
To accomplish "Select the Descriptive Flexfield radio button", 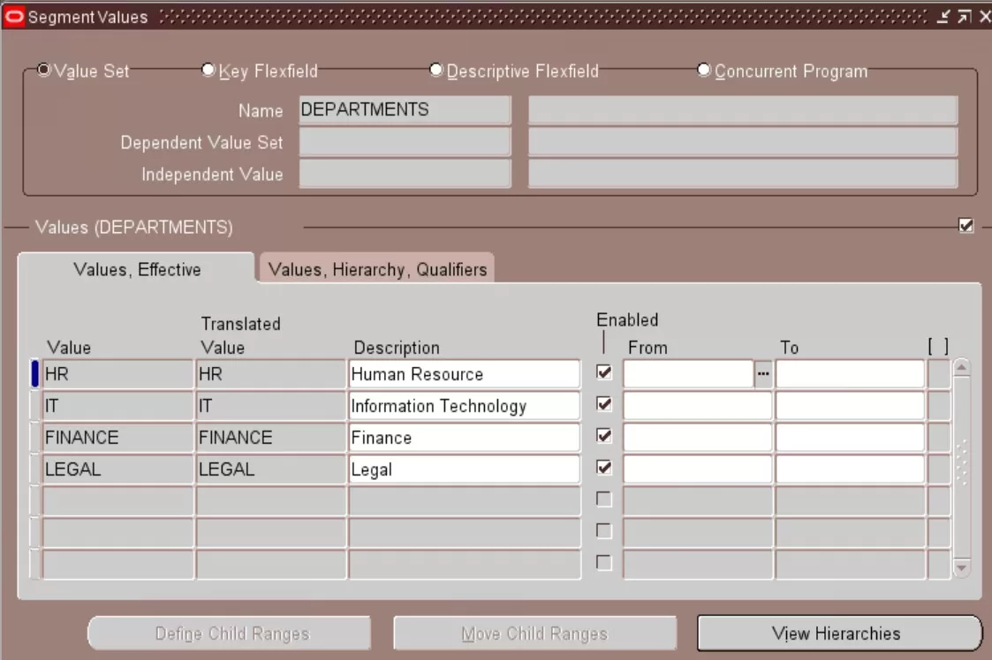I will pyautogui.click(x=435, y=70).
